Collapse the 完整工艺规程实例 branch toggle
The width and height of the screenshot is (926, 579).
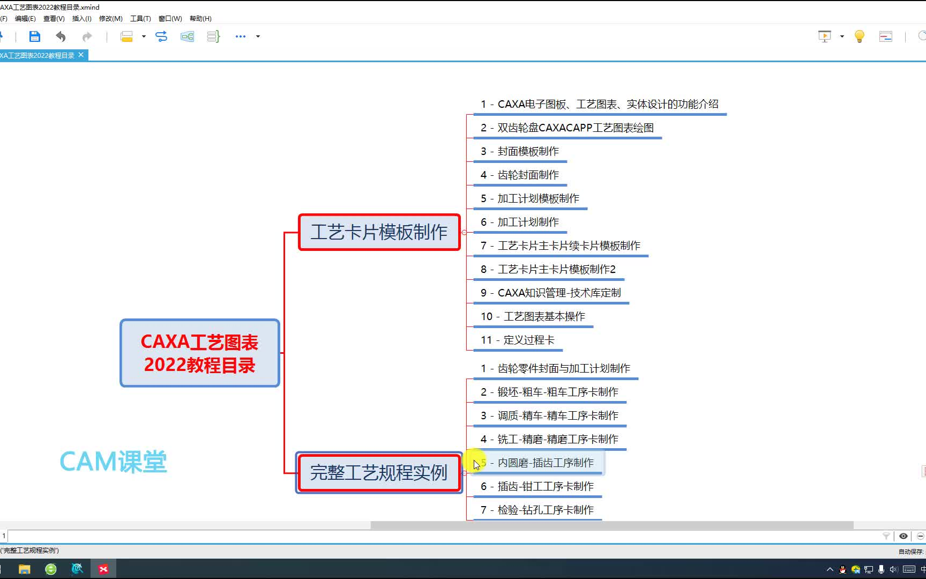464,472
